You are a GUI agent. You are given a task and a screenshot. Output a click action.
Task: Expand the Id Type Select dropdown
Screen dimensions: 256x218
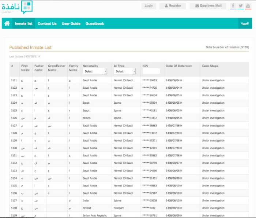pyautogui.click(x=125, y=71)
